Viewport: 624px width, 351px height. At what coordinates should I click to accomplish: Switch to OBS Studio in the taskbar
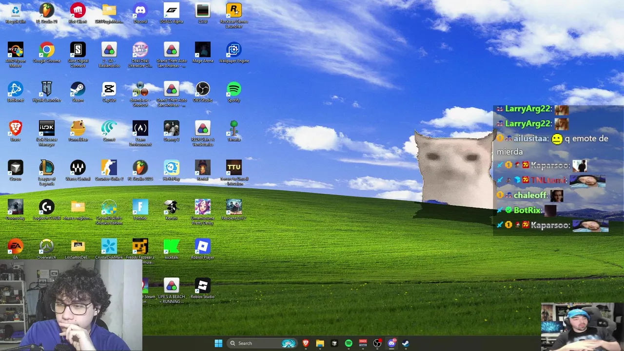click(x=377, y=343)
